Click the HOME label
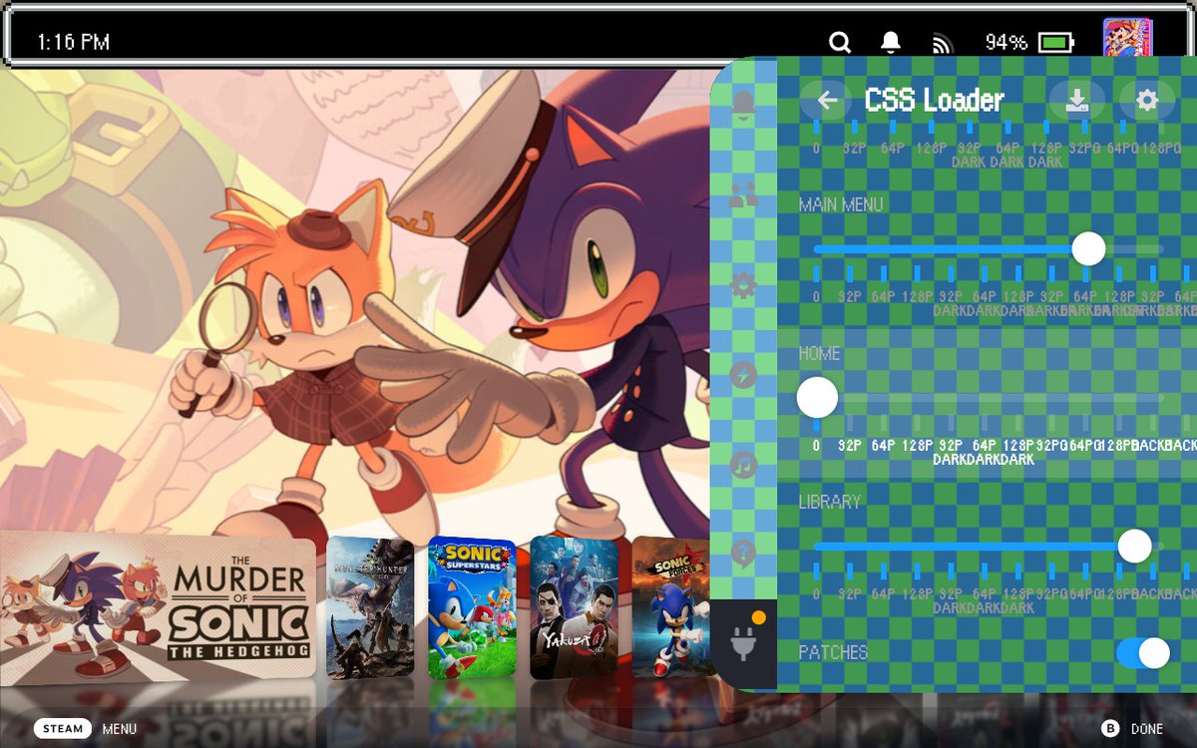 coord(819,354)
